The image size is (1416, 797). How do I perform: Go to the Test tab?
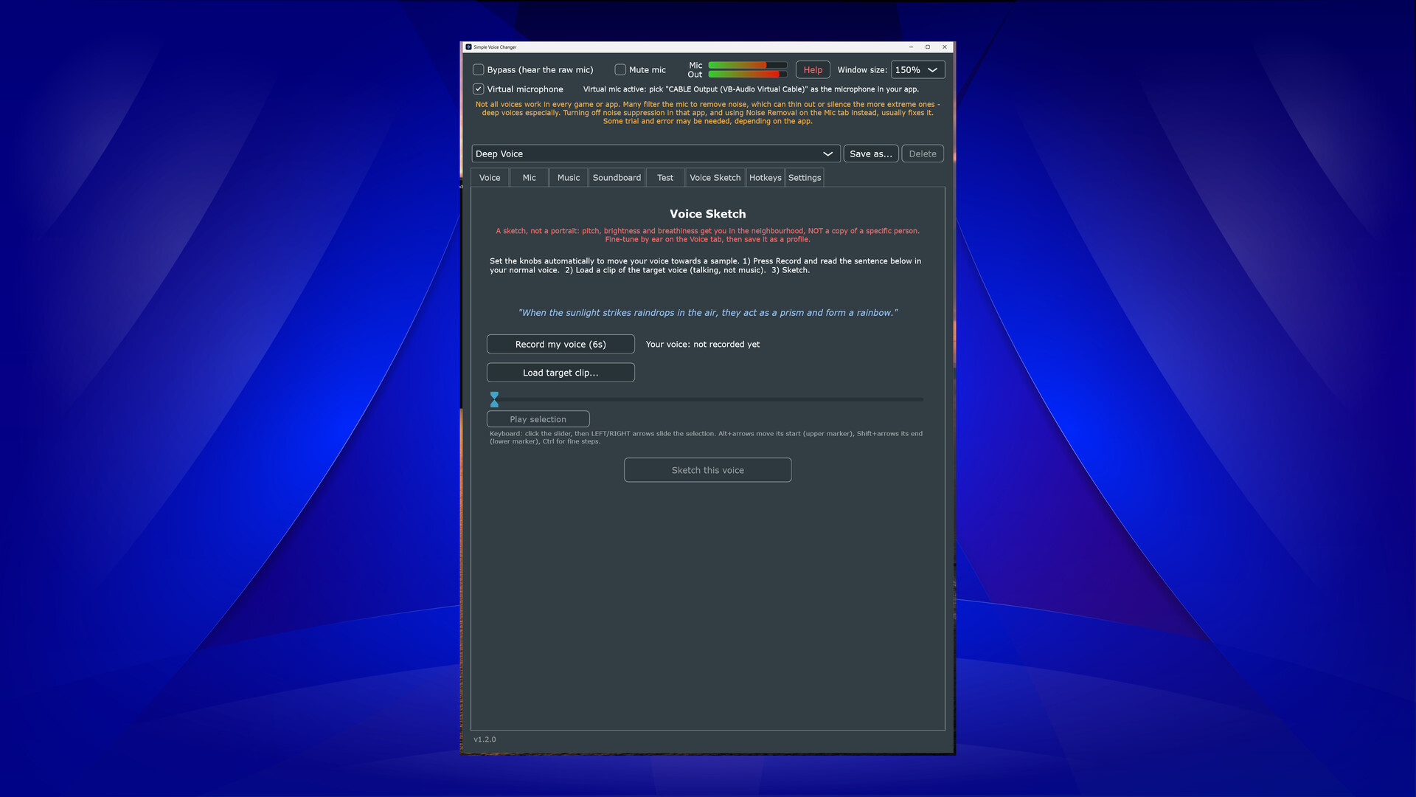tap(664, 178)
